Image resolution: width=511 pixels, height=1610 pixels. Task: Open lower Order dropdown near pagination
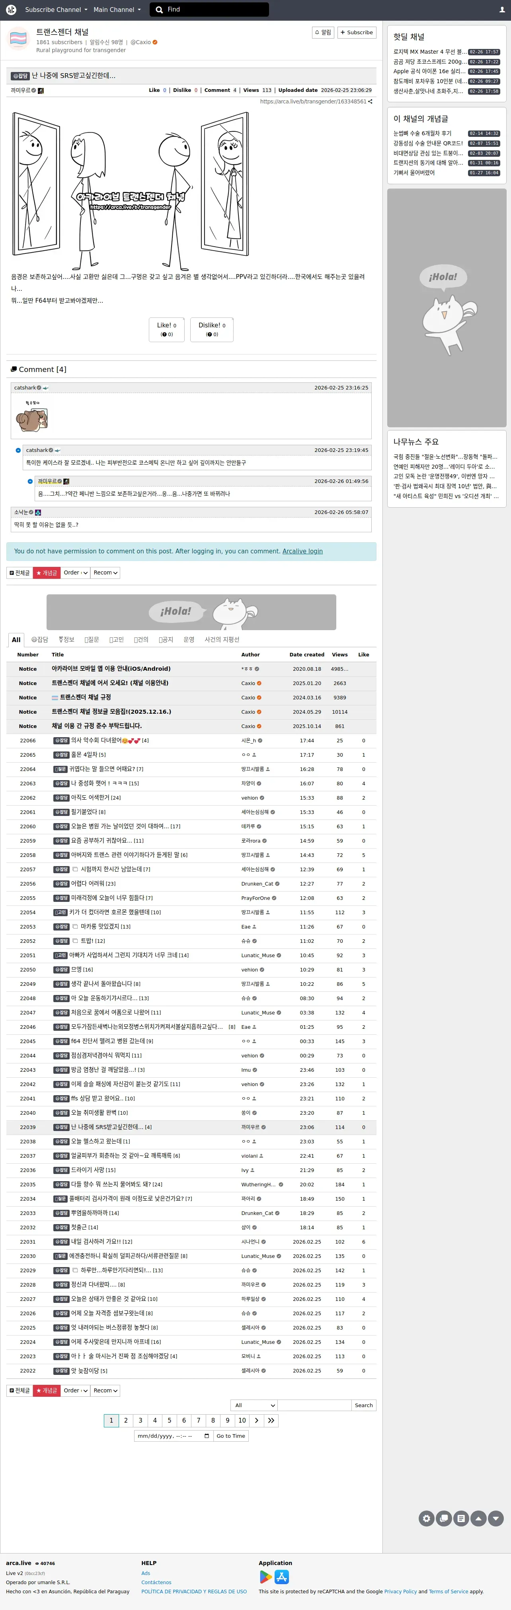tap(75, 1390)
